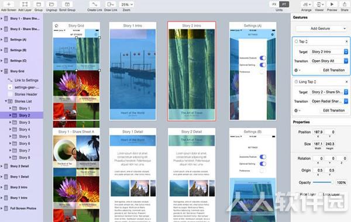Click the Story 1 Intro screen thumbnail
Screen dimensions: 351x222
pos(133,71)
